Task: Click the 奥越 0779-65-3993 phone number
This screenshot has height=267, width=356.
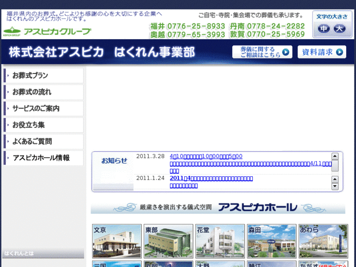Action: pyautogui.click(x=188, y=35)
